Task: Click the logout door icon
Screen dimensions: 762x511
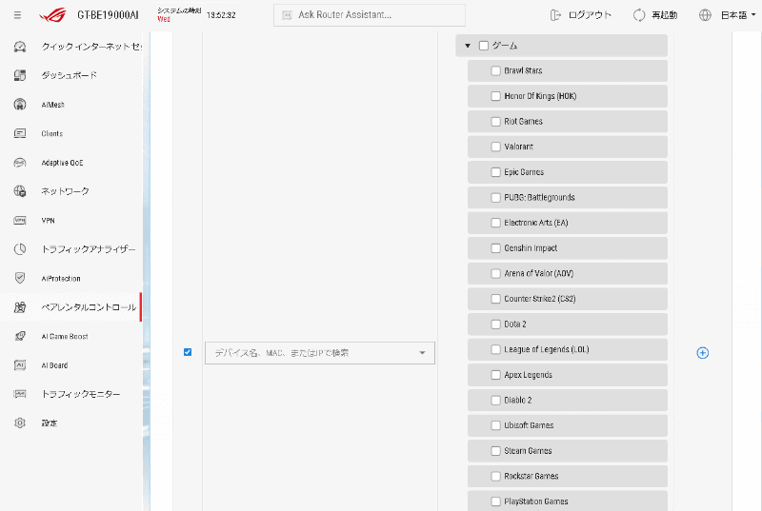Action: tap(555, 15)
